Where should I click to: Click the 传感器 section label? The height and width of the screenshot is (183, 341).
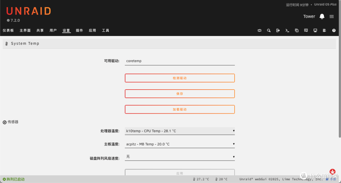coord(13,122)
